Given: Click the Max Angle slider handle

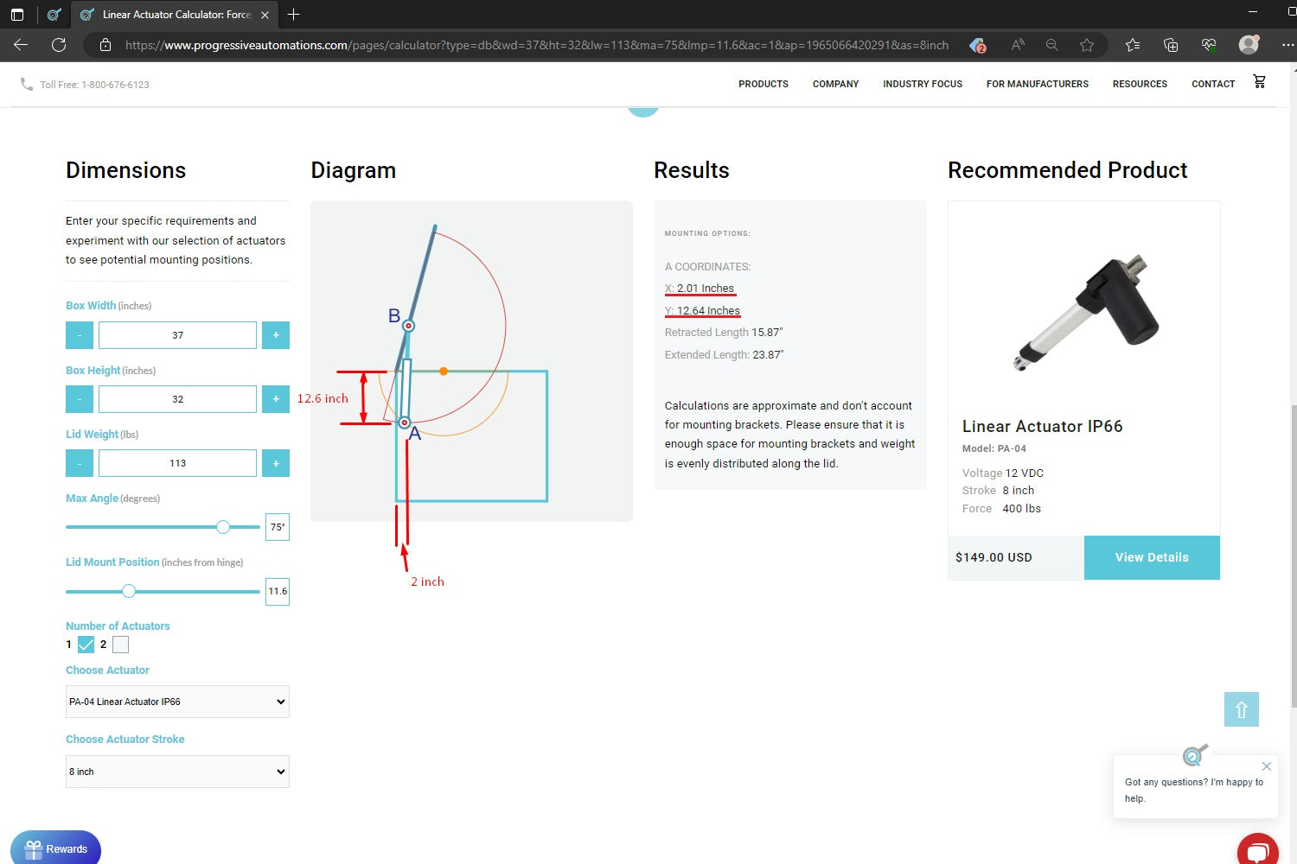Looking at the screenshot, I should point(223,527).
